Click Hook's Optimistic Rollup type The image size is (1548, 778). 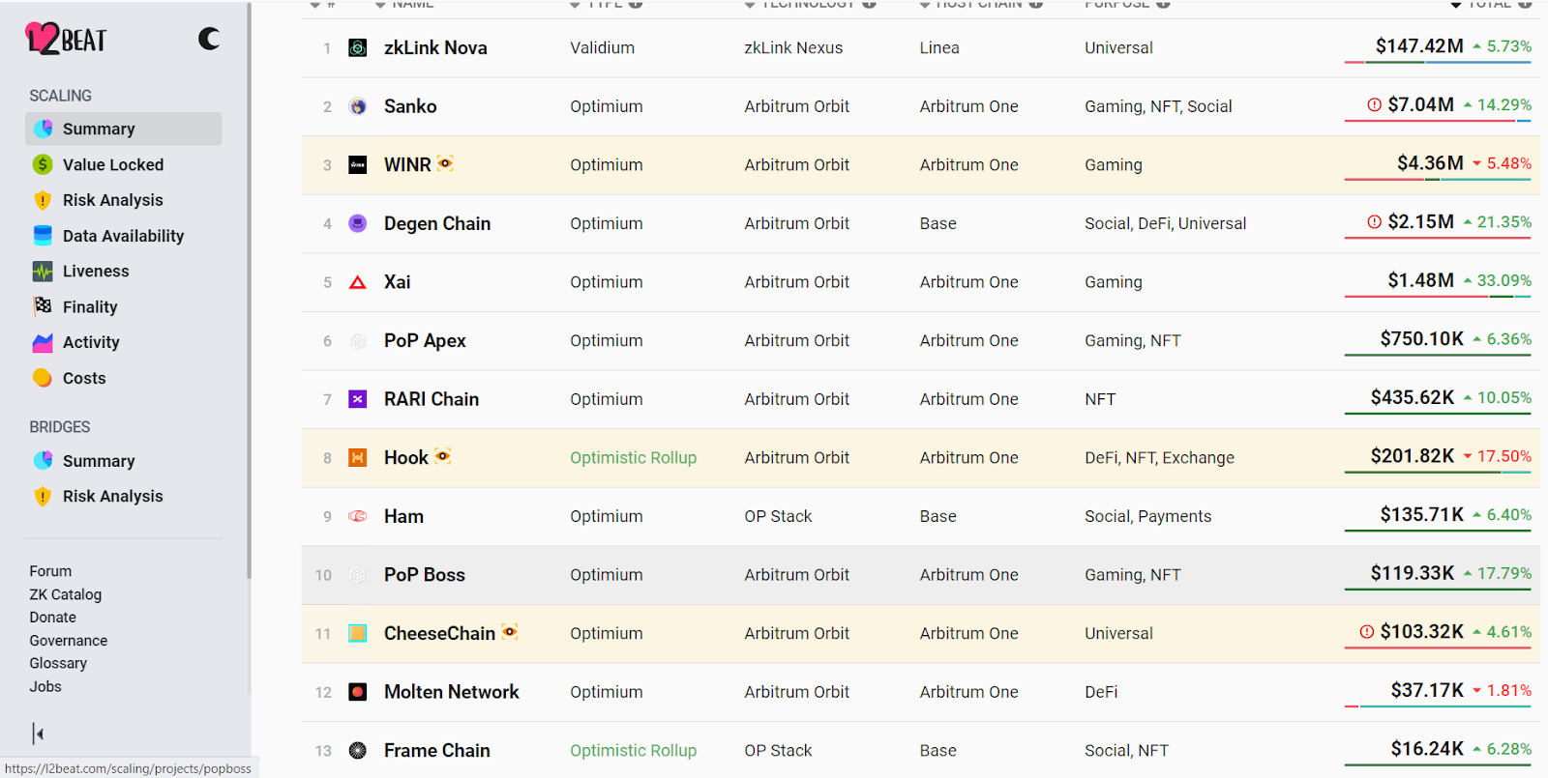(x=633, y=458)
